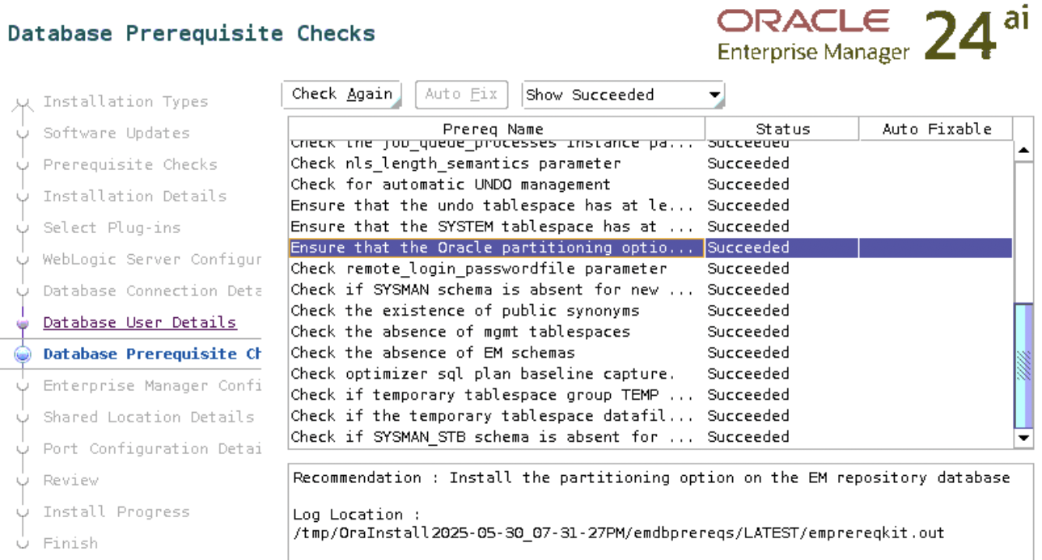Select Check remote_login_passwordfile parameter row
The height and width of the screenshot is (560, 1042).
(x=479, y=269)
